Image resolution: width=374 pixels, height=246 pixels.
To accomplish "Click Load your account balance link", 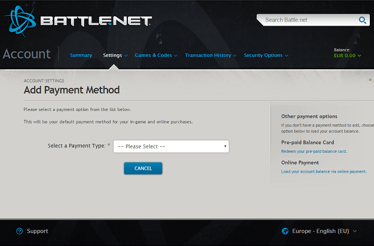I will tap(324, 171).
